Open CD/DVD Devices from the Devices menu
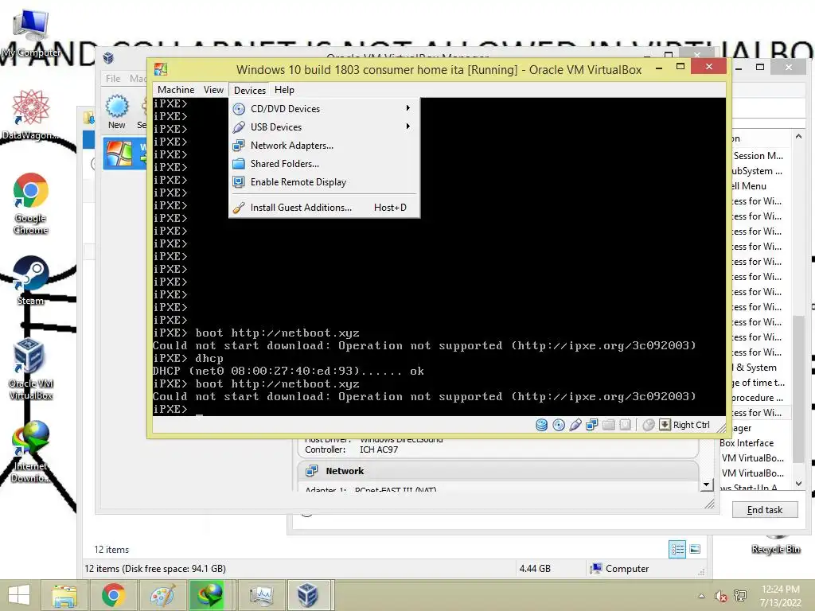 pyautogui.click(x=324, y=108)
